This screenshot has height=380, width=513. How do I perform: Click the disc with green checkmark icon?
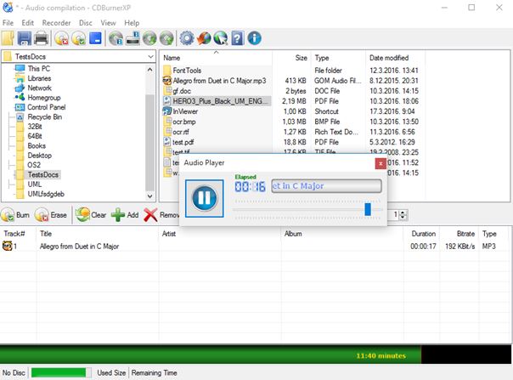[79, 37]
